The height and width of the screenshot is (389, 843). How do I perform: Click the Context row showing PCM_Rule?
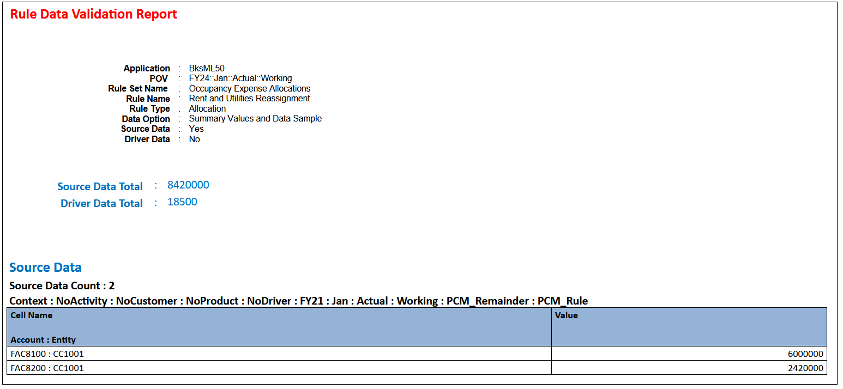[x=299, y=300]
